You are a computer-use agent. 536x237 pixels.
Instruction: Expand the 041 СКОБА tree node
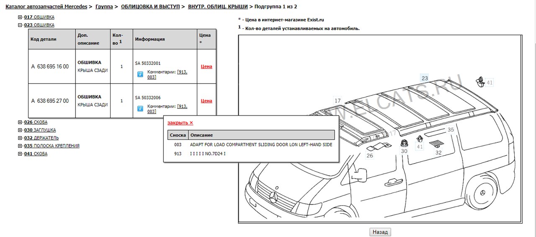pyautogui.click(x=20, y=154)
